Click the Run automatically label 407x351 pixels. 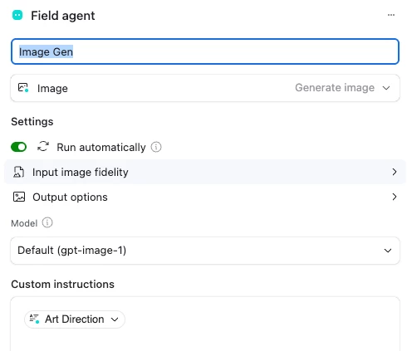coord(101,147)
